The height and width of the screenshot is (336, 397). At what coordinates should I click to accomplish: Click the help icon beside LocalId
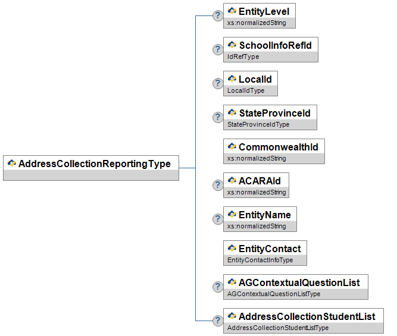point(218,83)
